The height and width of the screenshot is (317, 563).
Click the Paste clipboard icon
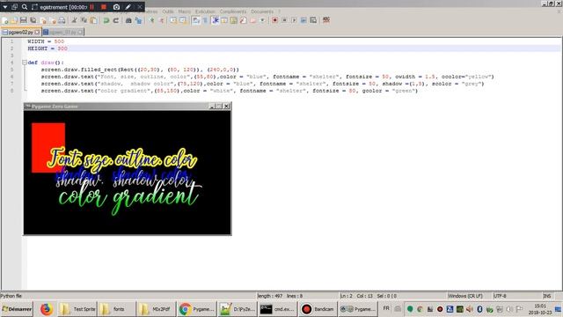click(93, 20)
